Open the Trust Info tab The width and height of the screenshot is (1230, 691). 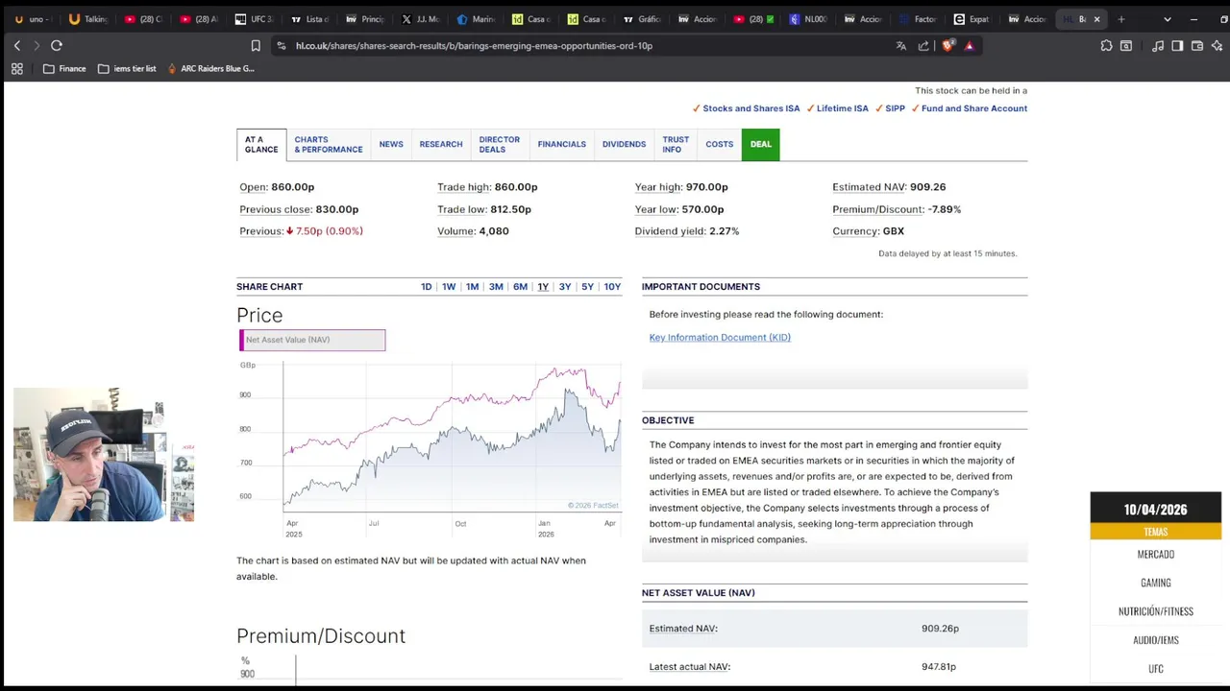676,144
